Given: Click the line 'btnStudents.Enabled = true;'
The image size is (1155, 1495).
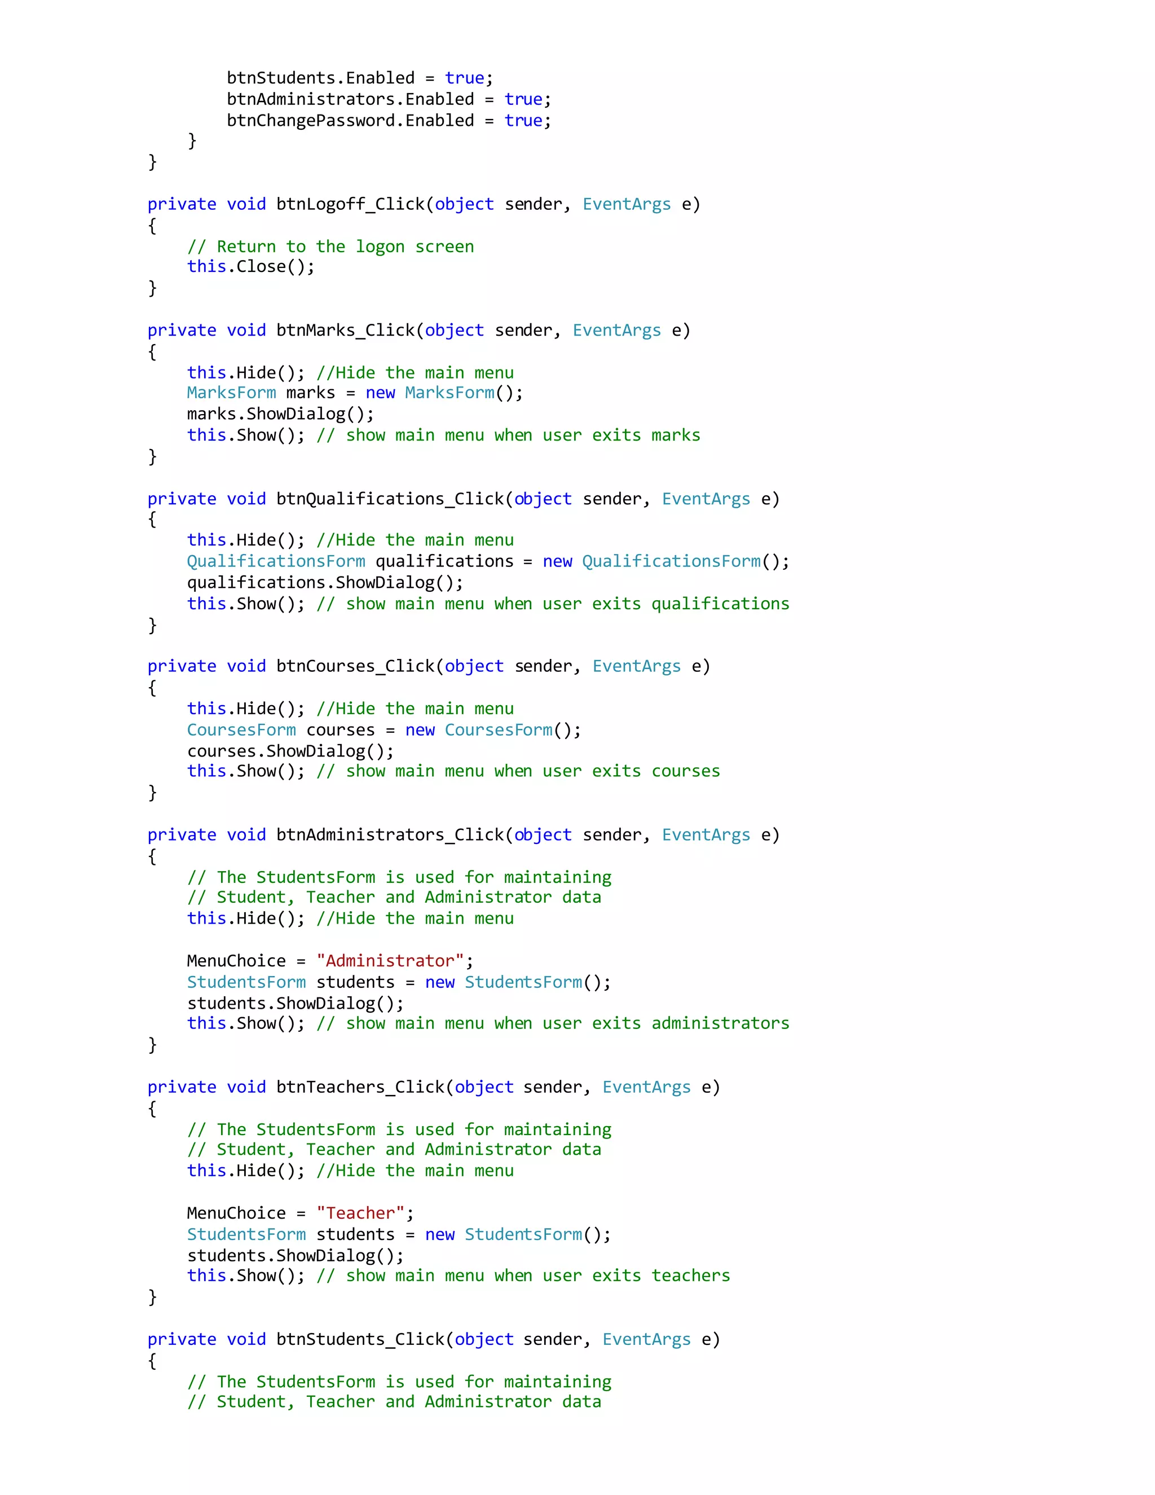Looking at the screenshot, I should click(x=360, y=78).
